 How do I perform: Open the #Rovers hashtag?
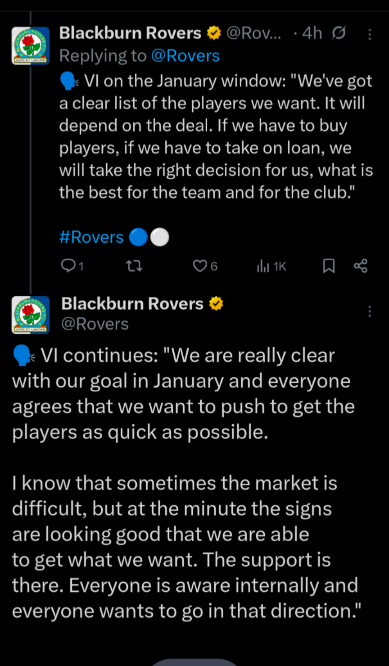(x=91, y=237)
